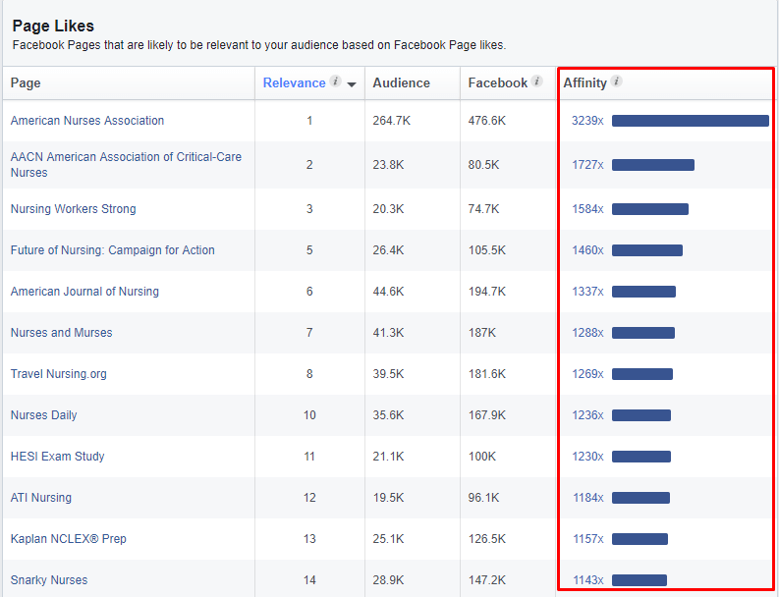Viewport: 779px width, 597px height.
Task: Open the American Journal of Nursing link
Action: tap(84, 291)
